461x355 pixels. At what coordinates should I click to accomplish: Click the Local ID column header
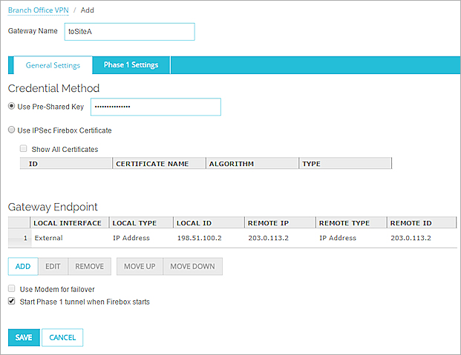click(209, 223)
